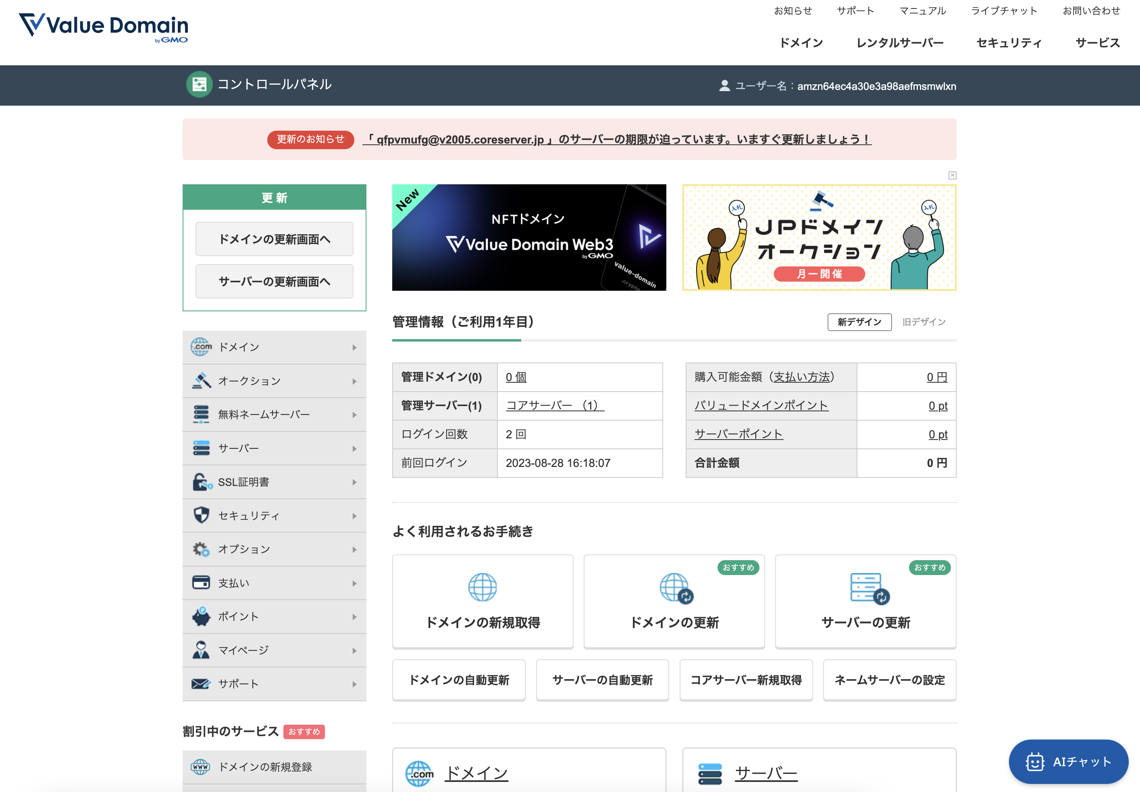Image resolution: width=1140 pixels, height=792 pixels.
Task: Open the ライブチャット top menu
Action: tap(1004, 11)
